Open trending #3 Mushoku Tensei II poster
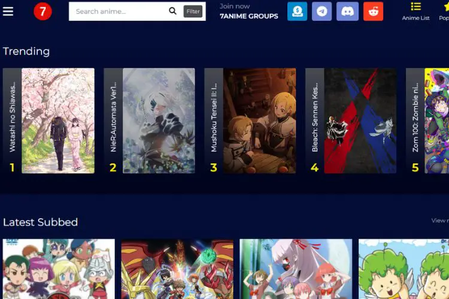449x299 pixels. pos(260,120)
